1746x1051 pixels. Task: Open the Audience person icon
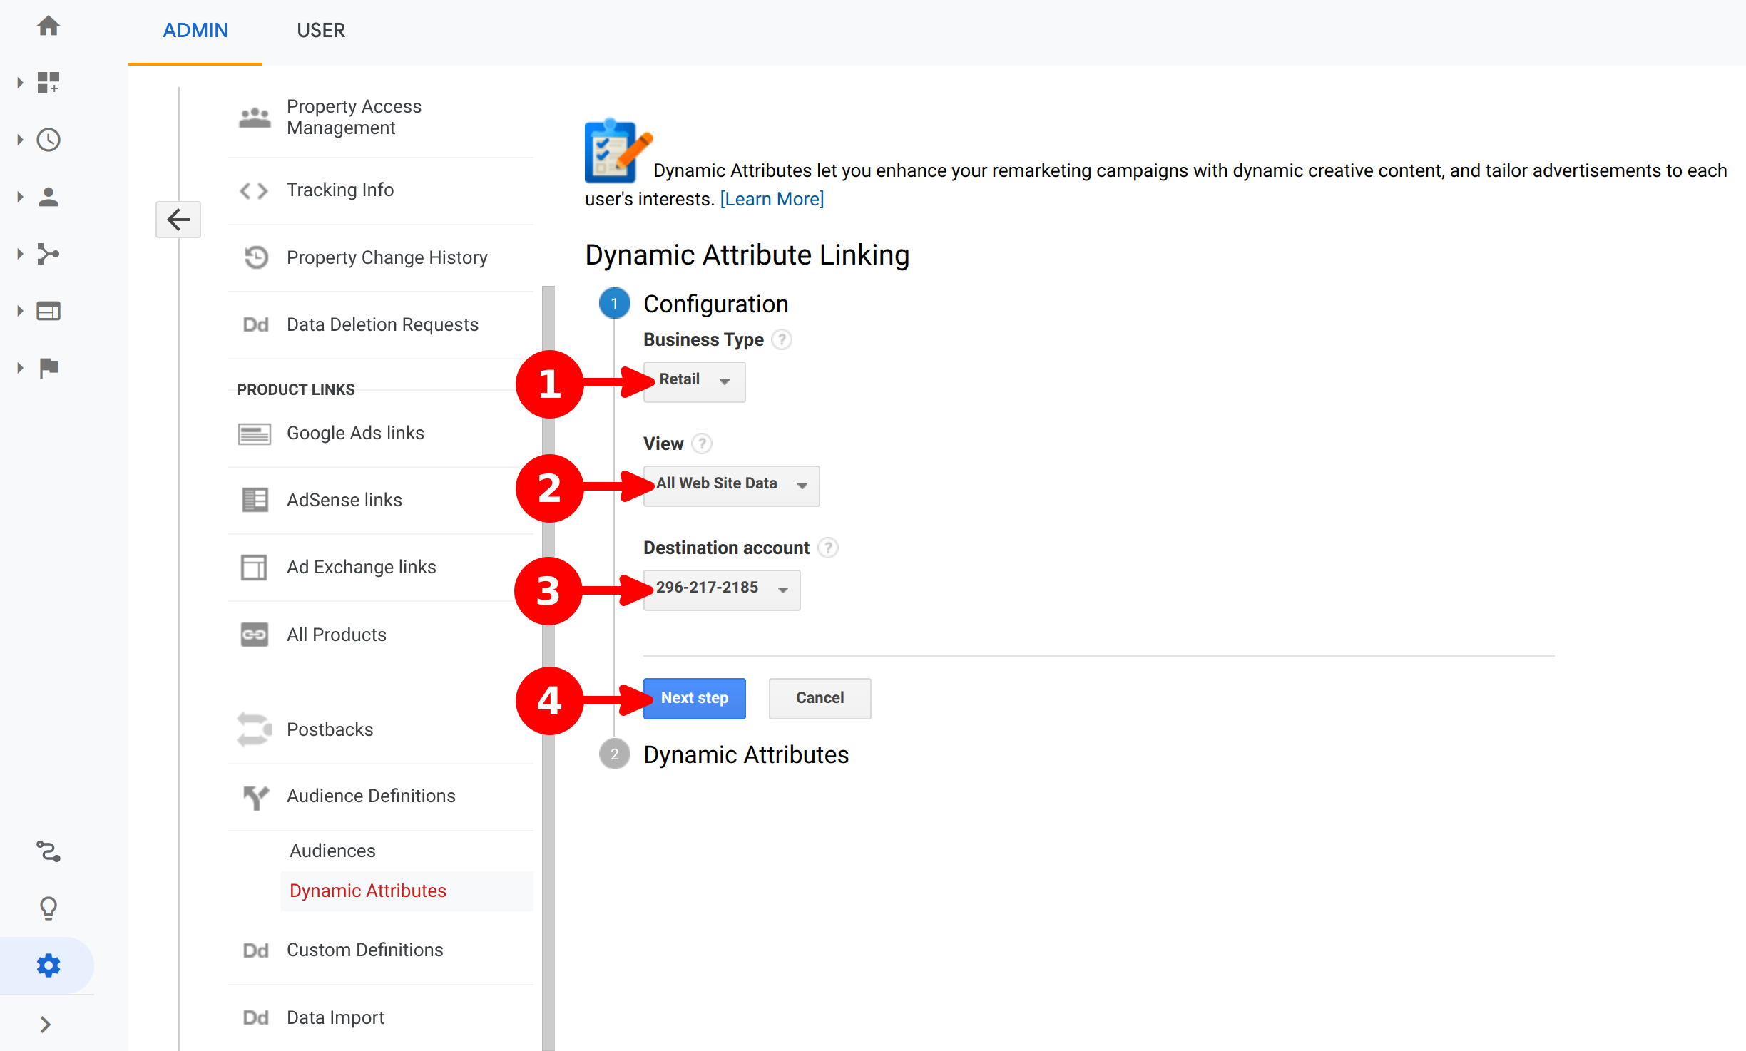click(48, 197)
